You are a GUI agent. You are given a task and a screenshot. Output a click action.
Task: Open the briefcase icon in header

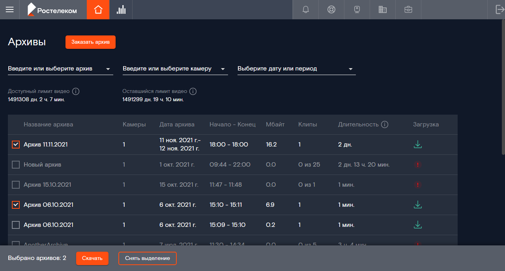pos(408,9)
